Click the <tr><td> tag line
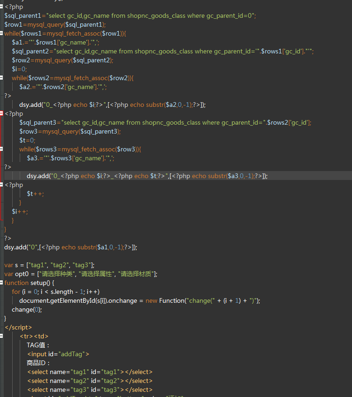The height and width of the screenshot is (397, 352). [34, 336]
